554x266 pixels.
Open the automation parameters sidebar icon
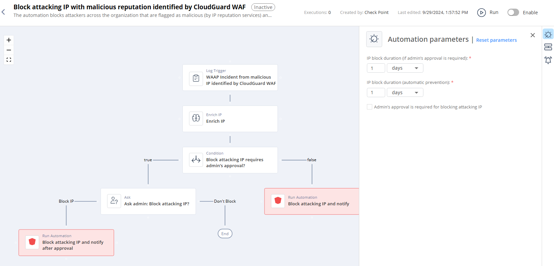click(x=548, y=34)
